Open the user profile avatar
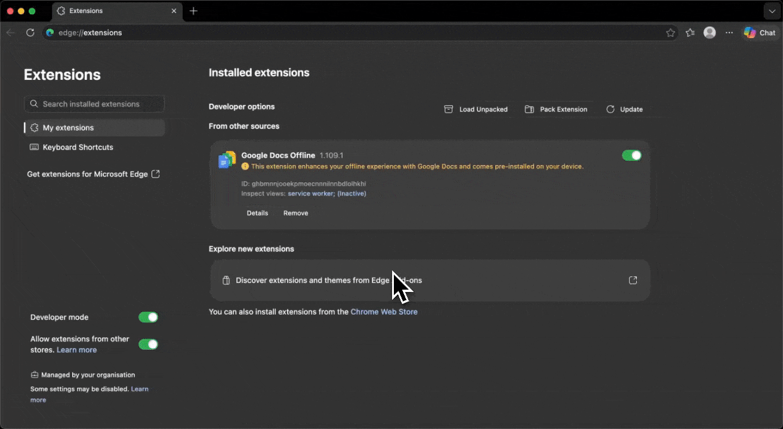Screen dimensions: 783x429 [x=710, y=33]
